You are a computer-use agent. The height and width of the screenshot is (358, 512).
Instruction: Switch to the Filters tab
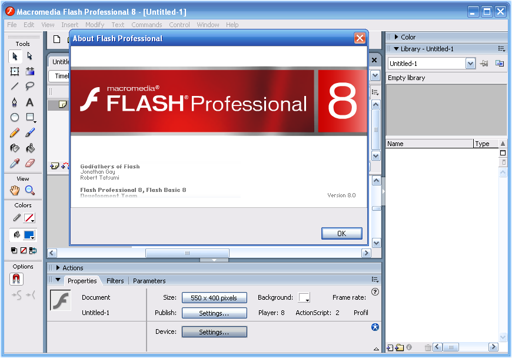115,281
